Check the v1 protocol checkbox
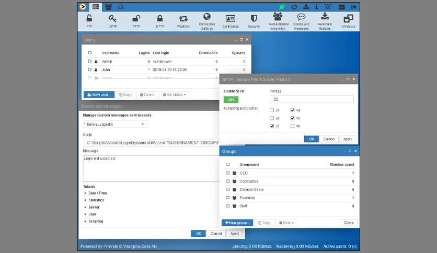437x253 pixels. [x=272, y=111]
